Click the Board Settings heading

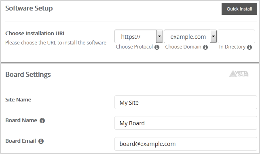(x=28, y=75)
